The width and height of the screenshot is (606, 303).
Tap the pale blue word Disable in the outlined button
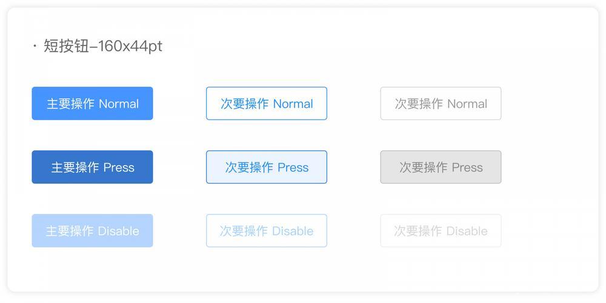click(x=293, y=231)
